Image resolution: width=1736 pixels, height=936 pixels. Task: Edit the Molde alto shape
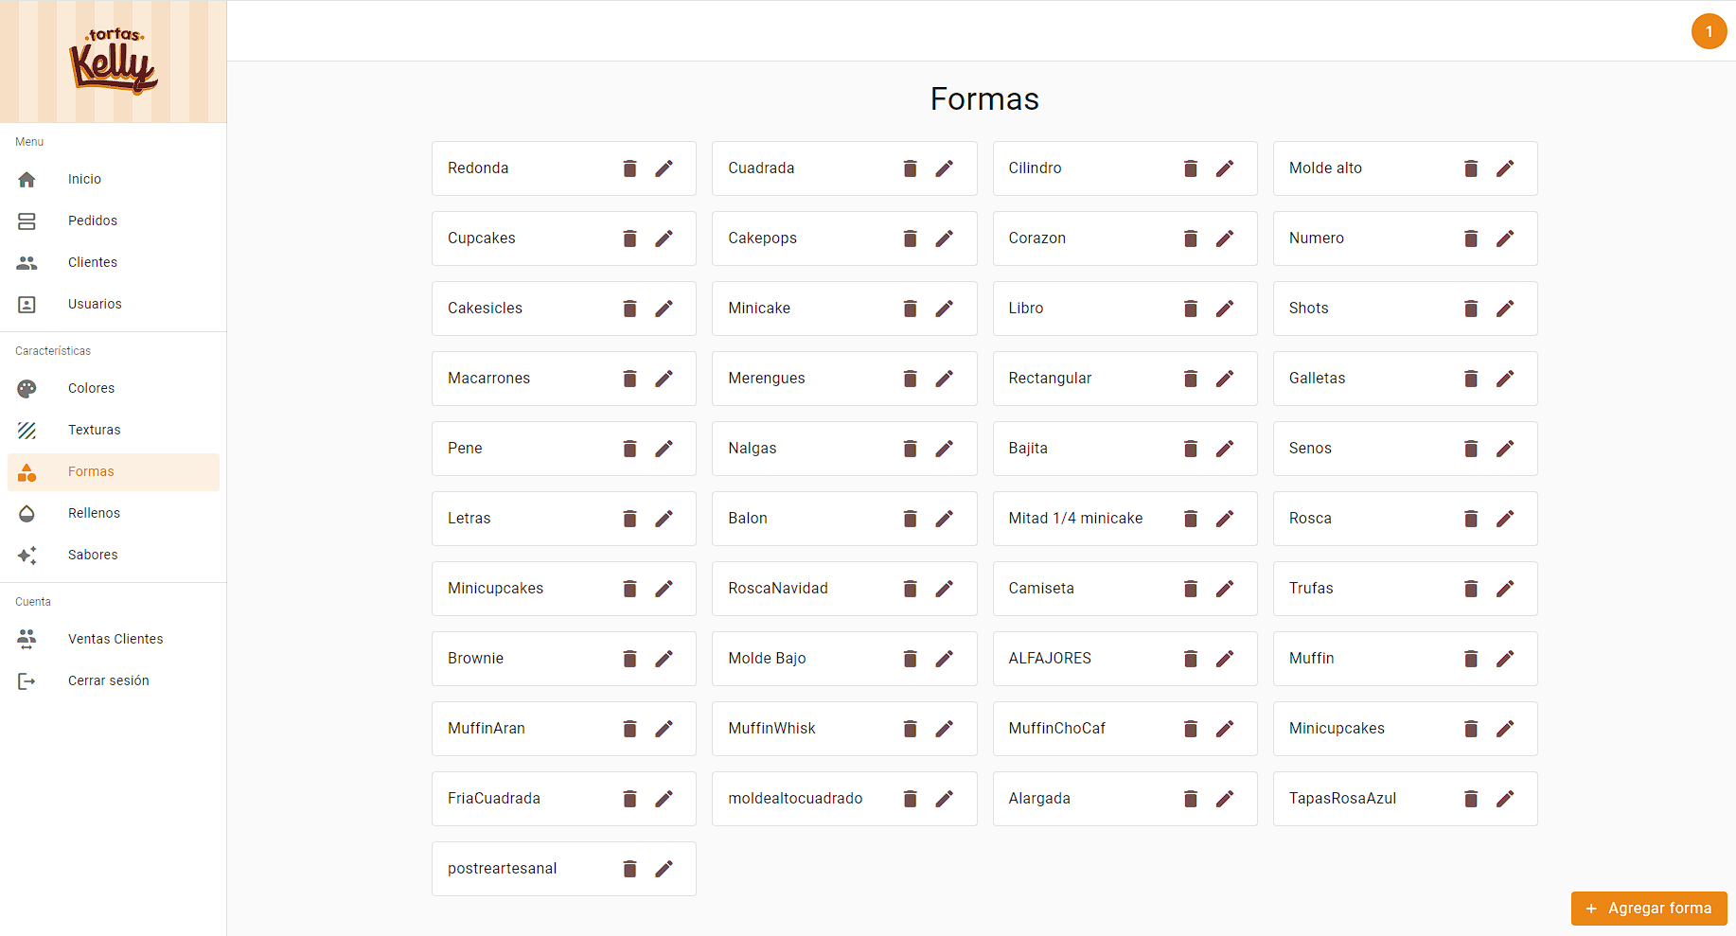click(x=1504, y=168)
